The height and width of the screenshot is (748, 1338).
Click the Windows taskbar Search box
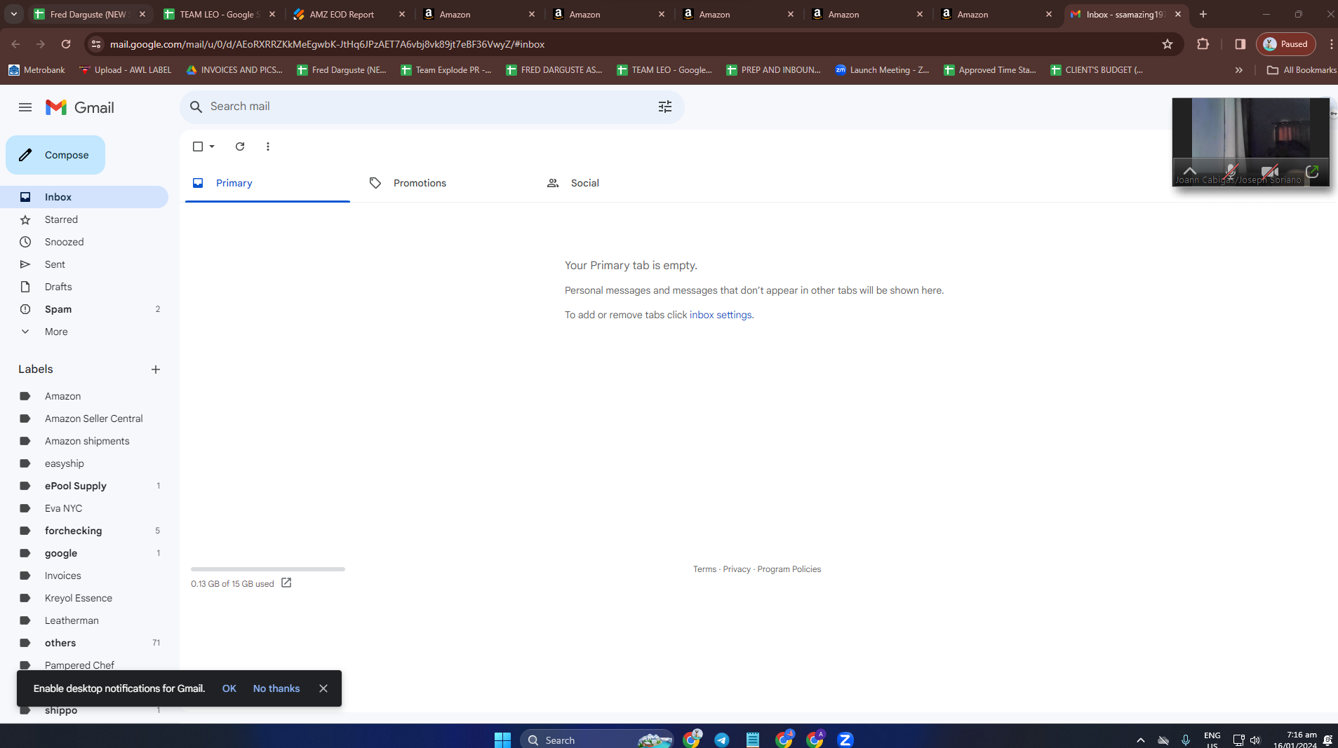click(596, 740)
